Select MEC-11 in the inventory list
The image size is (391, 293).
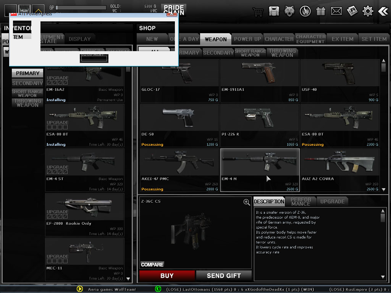point(84,259)
